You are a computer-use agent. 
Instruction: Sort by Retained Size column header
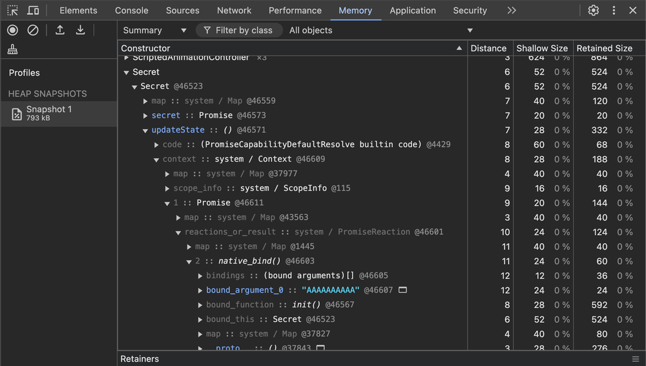point(609,48)
